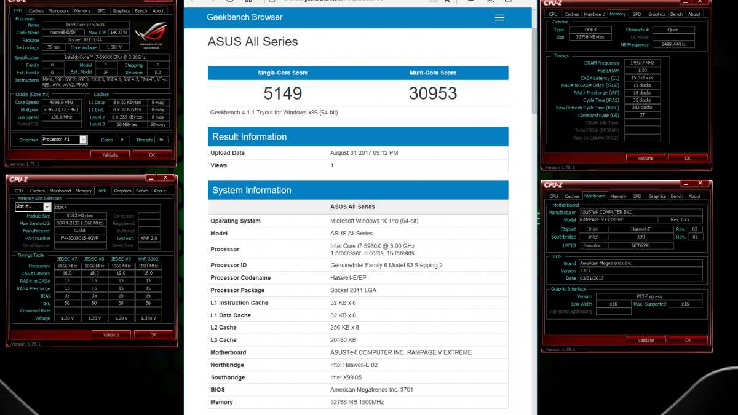Click the XMP-3002 voltage cell 1.350 V

pyautogui.click(x=148, y=318)
